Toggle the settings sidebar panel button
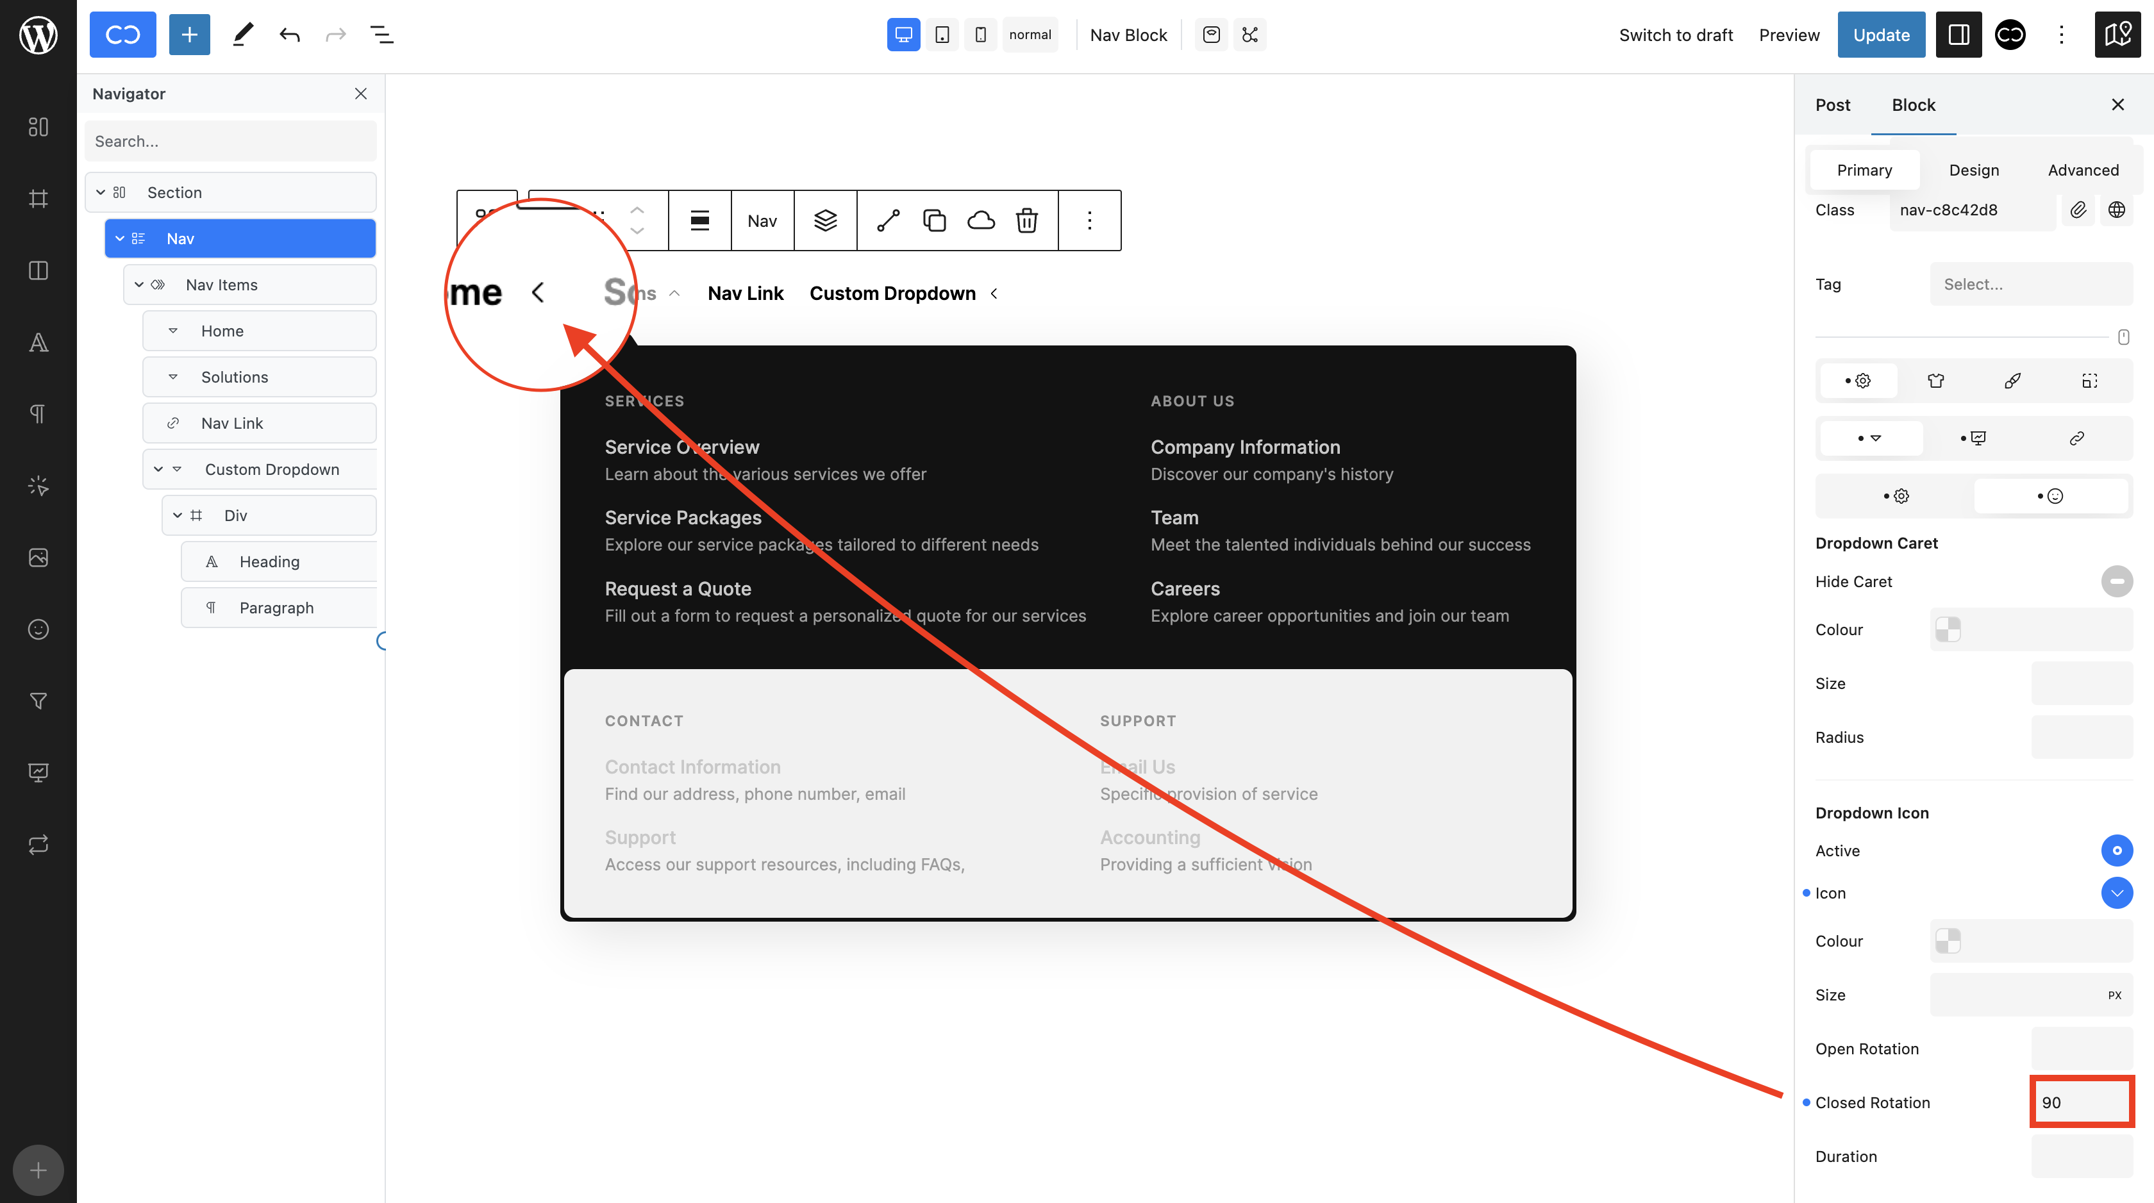2154x1203 pixels. tap(1958, 35)
